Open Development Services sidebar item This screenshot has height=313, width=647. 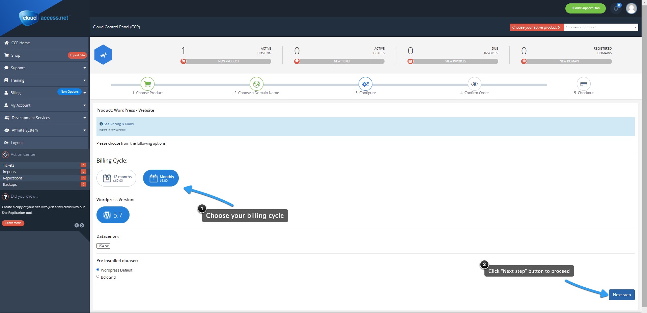44,118
